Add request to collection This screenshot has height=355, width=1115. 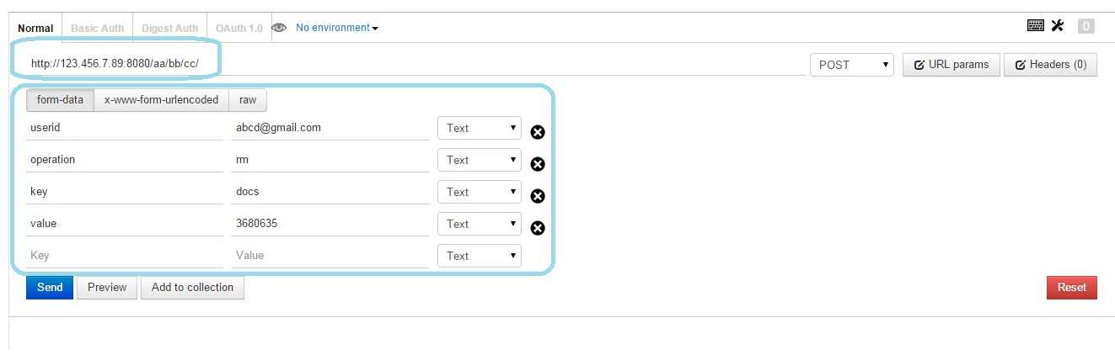[192, 288]
